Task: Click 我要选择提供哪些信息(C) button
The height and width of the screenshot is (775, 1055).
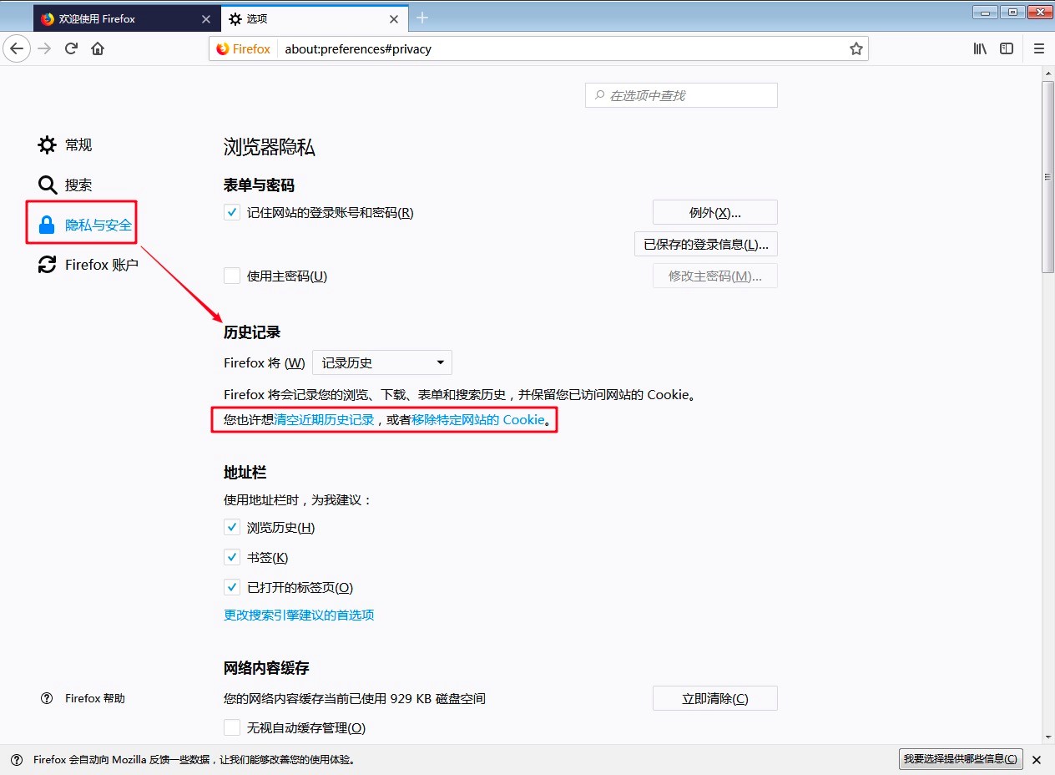Action: [961, 759]
